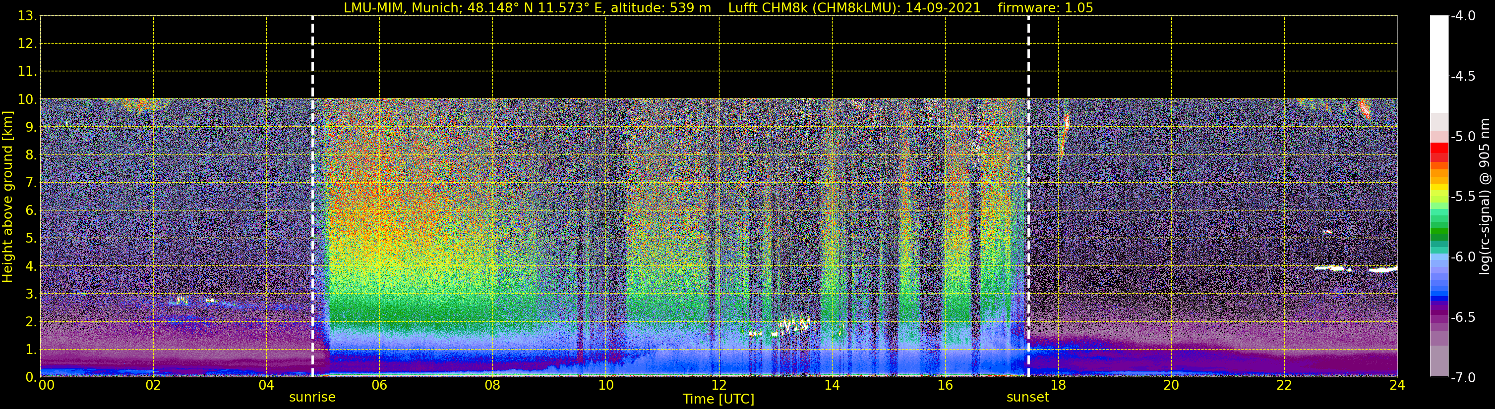Click the "sunset" label below the axis
Image resolution: width=1495 pixels, height=409 pixels.
pyautogui.click(x=1028, y=398)
